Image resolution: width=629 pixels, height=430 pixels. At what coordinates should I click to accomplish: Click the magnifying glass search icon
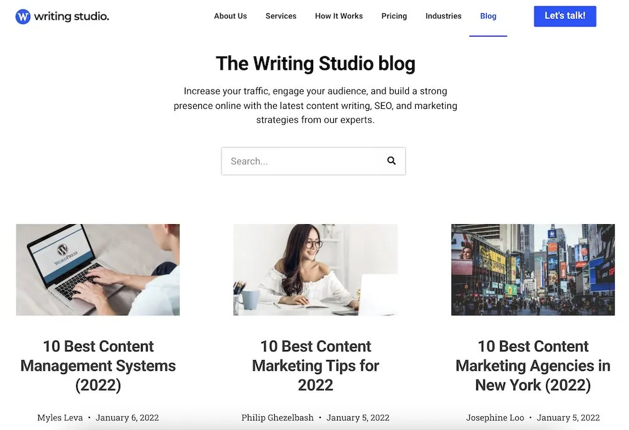pos(391,161)
